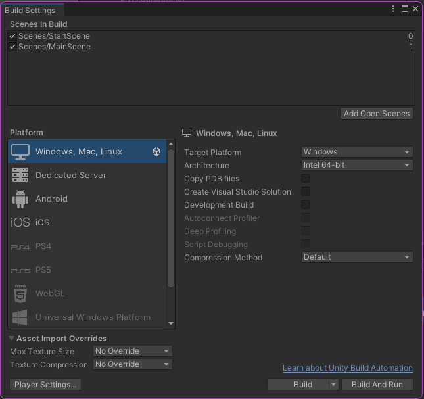The width and height of the screenshot is (424, 399).
Task: Click the Build button
Action: (298, 385)
